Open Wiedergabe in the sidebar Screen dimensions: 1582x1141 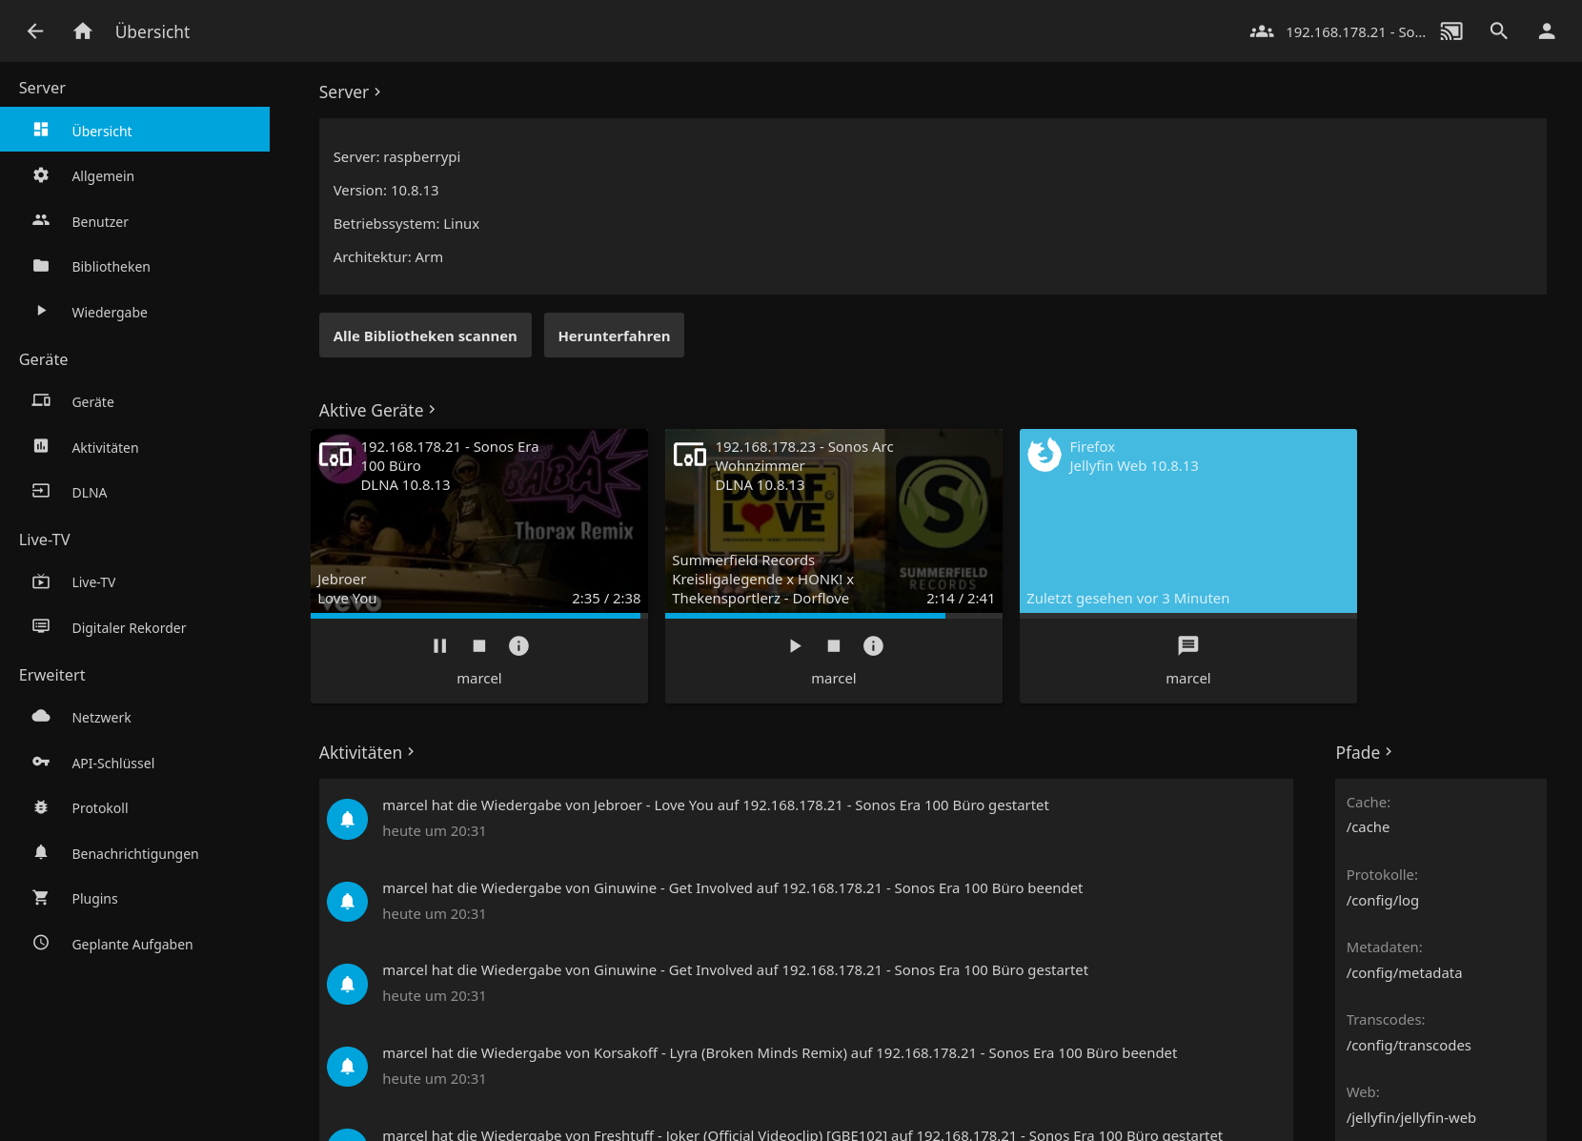click(x=134, y=312)
